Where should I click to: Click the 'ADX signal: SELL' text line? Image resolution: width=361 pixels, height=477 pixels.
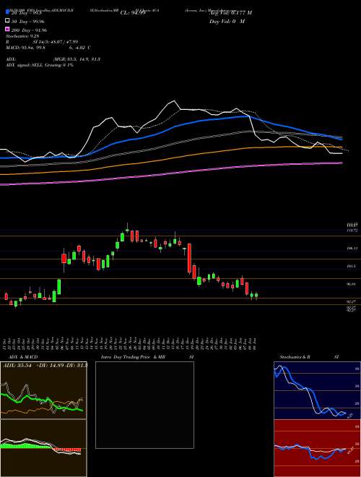(40, 65)
